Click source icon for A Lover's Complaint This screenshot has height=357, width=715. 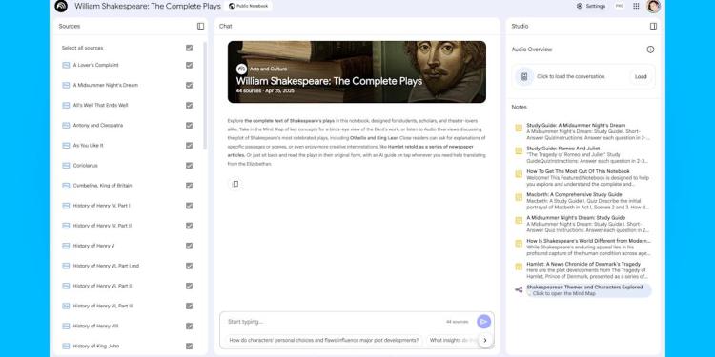(x=66, y=65)
